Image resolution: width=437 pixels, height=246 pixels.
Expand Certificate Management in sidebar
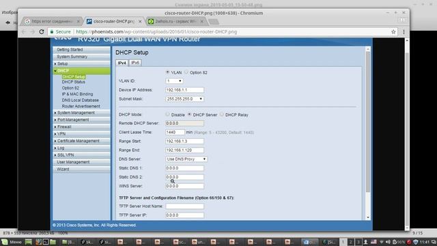coord(82,141)
